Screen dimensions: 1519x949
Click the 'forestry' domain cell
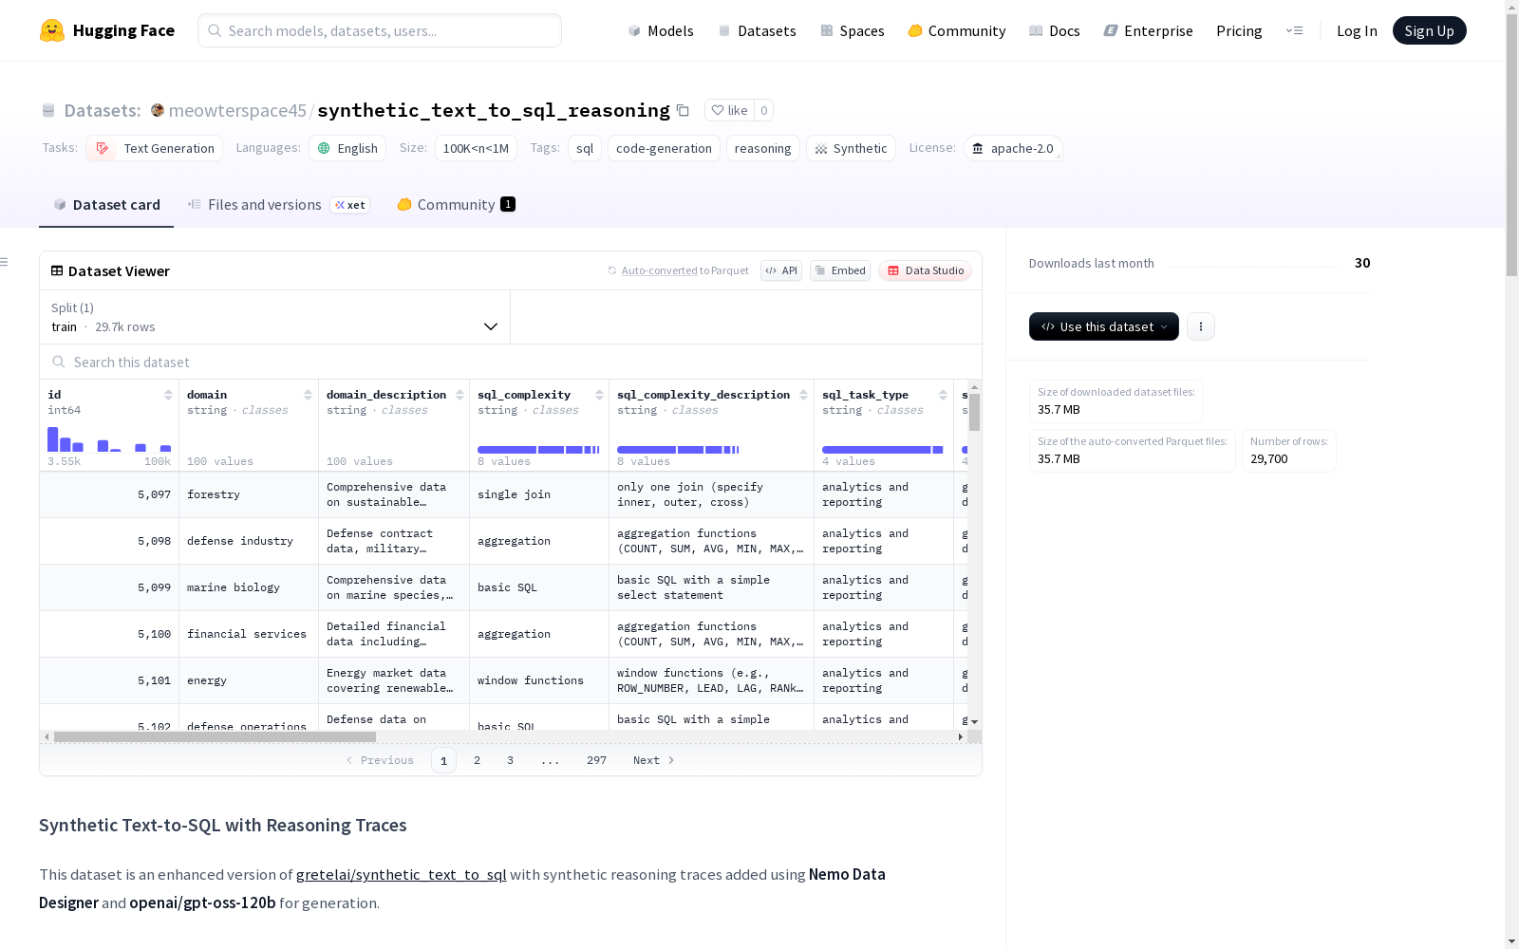(x=249, y=494)
